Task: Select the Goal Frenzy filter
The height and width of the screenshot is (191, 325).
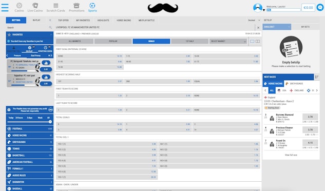Action: (x=35, y=55)
